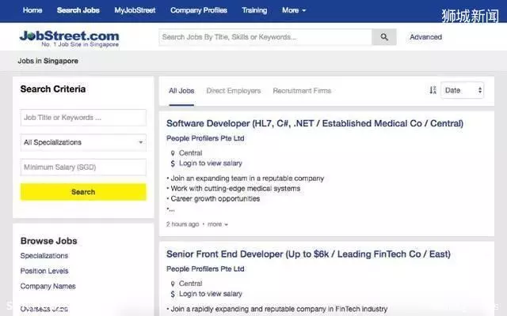Click location pin icon of Software Developer job

point(173,153)
